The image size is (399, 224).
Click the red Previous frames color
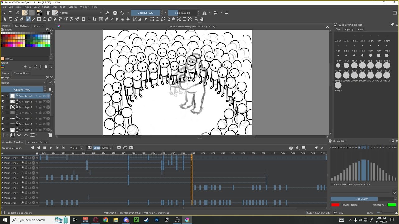tap(335, 205)
